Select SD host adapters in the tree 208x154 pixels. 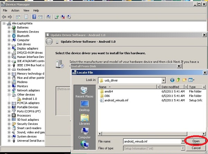[28, 120]
